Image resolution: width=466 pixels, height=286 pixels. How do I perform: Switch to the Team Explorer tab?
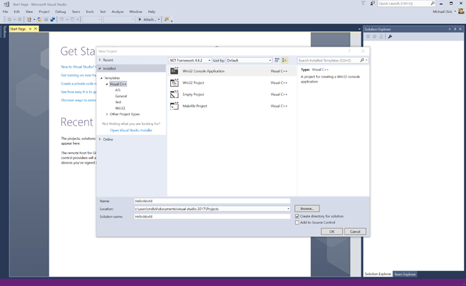pos(405,274)
